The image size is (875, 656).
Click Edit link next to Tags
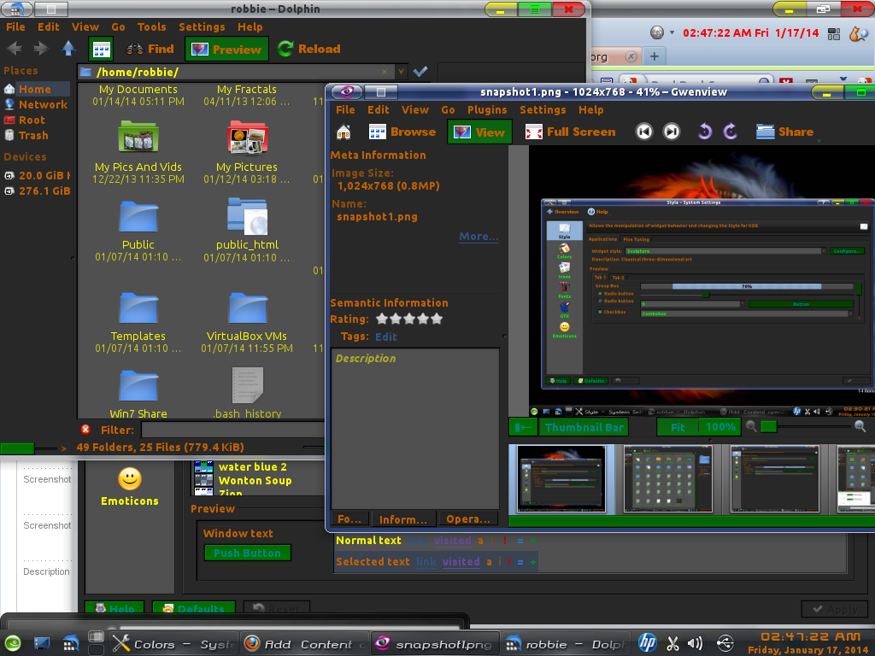point(385,337)
